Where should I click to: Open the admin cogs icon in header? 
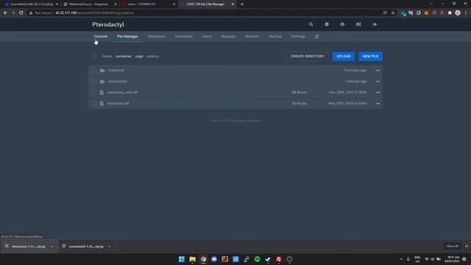(x=358, y=24)
